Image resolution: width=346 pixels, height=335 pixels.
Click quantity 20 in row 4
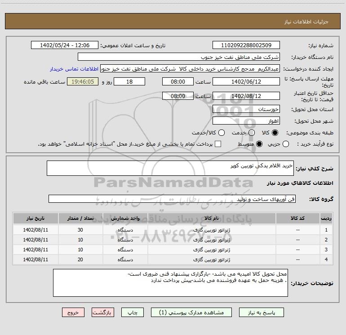(x=80, y=259)
